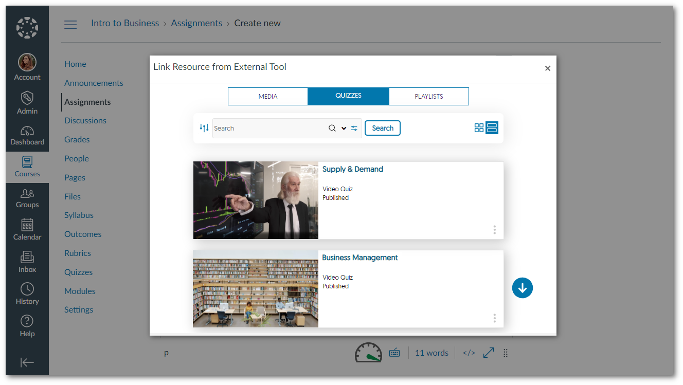The height and width of the screenshot is (385, 683).
Task: Click the blue scroll-down arrow button
Action: pyautogui.click(x=523, y=288)
